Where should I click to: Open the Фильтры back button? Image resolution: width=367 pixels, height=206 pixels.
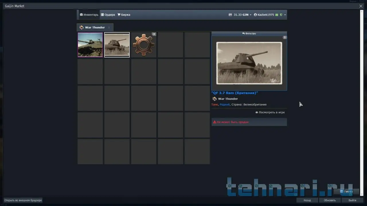[249, 33]
